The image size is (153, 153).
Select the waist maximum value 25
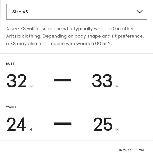point(103,124)
